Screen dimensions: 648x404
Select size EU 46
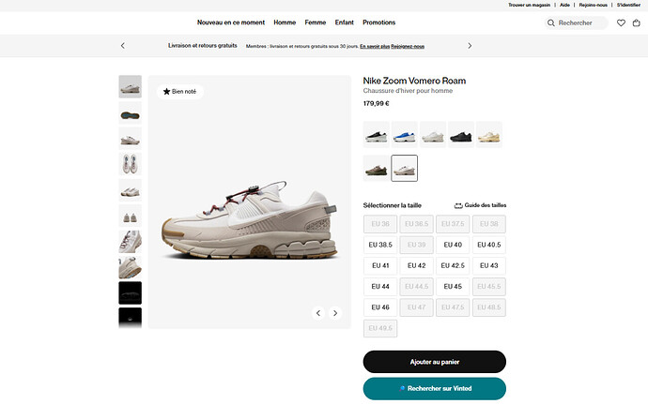click(x=380, y=307)
